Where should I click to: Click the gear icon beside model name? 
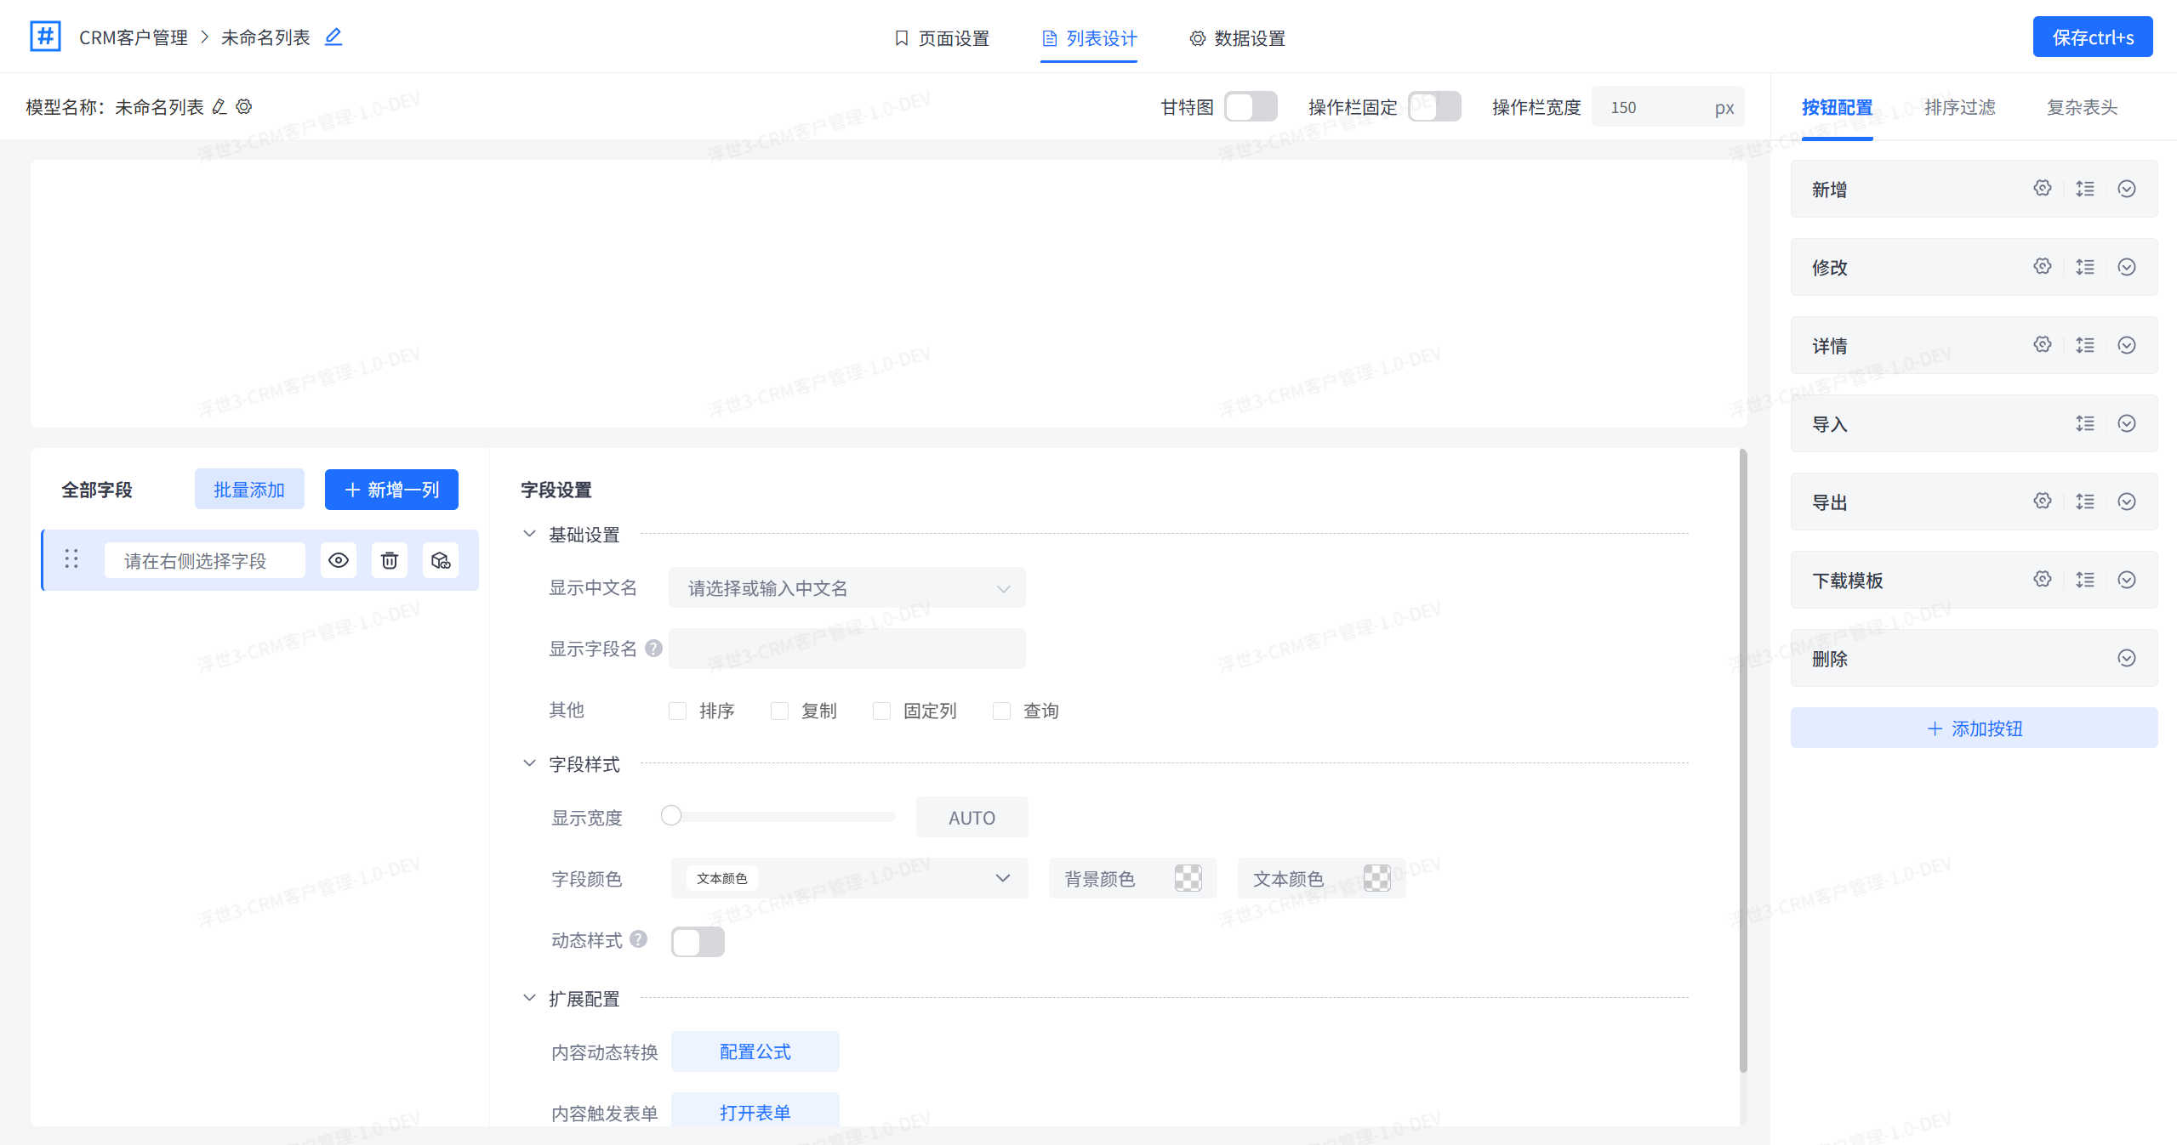(x=244, y=107)
